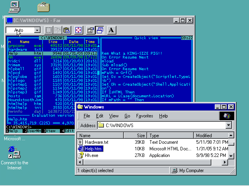Click the Help.htm file icon
Image resolution: width=249 pixels, height=186 pixels.
tap(81, 148)
